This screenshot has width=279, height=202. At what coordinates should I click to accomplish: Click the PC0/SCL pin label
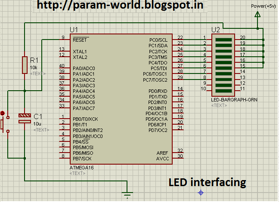point(158,40)
